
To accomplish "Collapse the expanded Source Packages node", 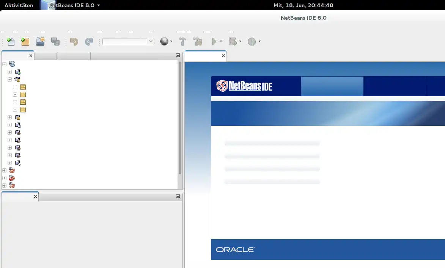I will click(x=9, y=79).
